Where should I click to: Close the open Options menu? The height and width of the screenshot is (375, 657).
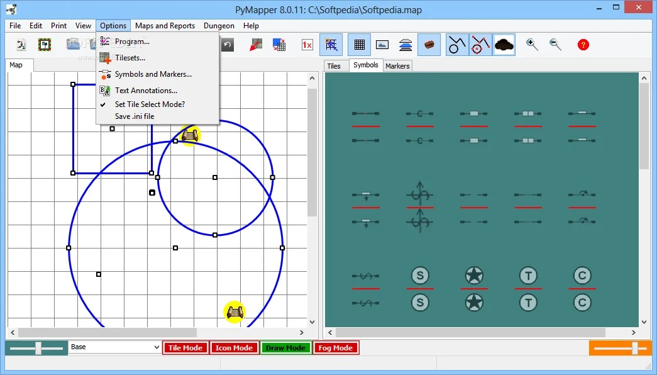click(x=113, y=26)
